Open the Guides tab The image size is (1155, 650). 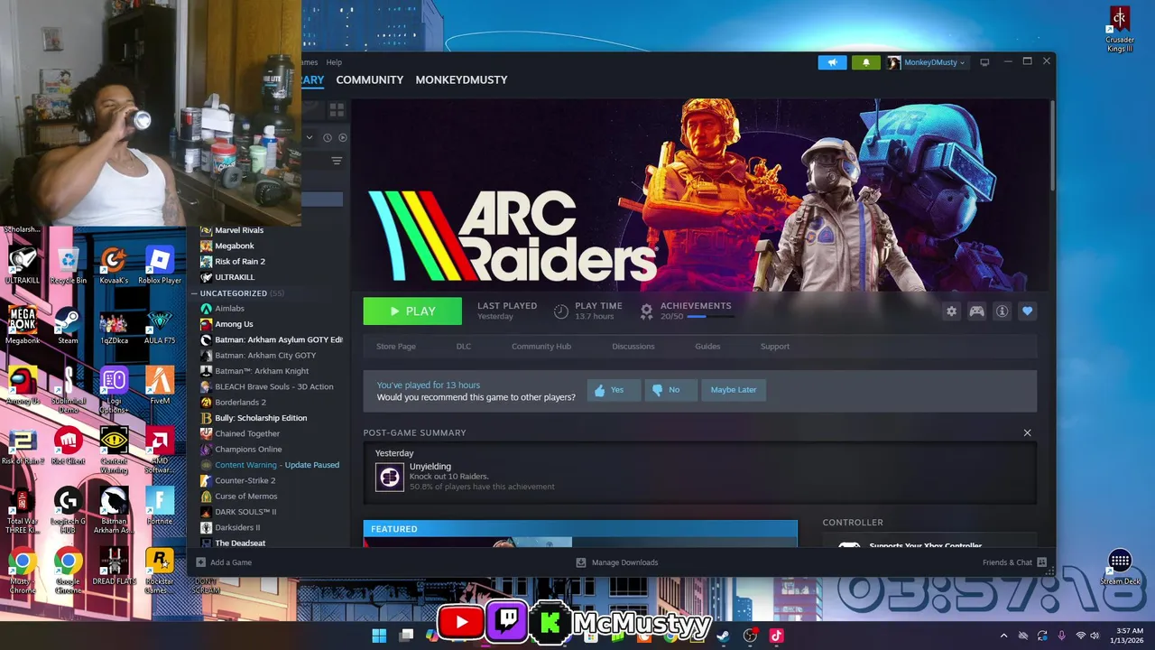[707, 347]
